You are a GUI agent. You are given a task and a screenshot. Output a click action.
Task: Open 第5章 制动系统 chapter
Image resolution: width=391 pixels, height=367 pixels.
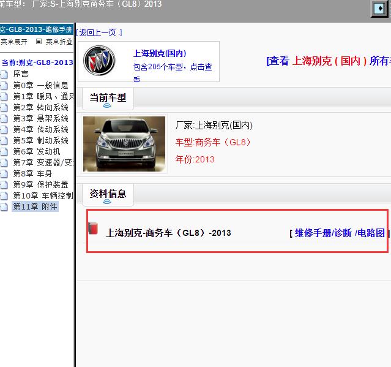(x=40, y=140)
